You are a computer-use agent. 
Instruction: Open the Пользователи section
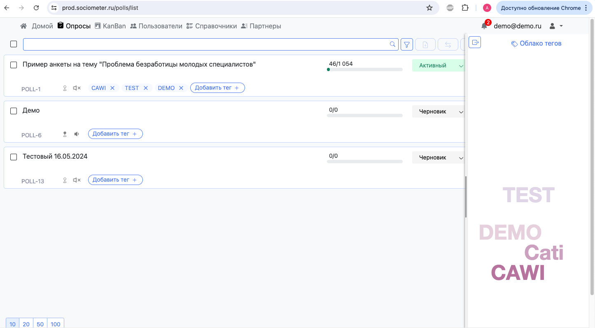tap(156, 26)
